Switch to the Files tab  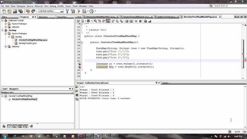tap(5, 17)
